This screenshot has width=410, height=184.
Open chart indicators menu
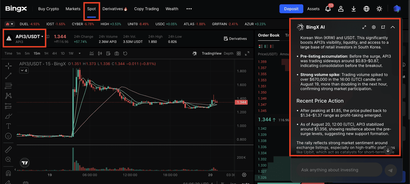pos(92,53)
